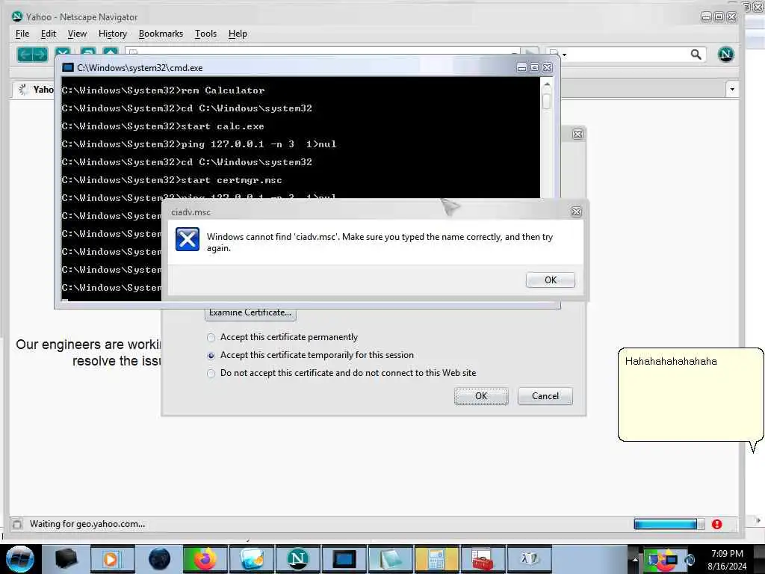765x574 pixels.
Task: Open the Help menu
Action: 238,34
